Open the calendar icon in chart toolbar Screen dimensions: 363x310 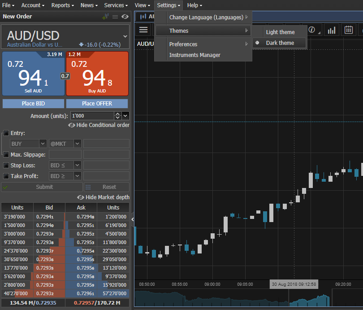pos(348,30)
